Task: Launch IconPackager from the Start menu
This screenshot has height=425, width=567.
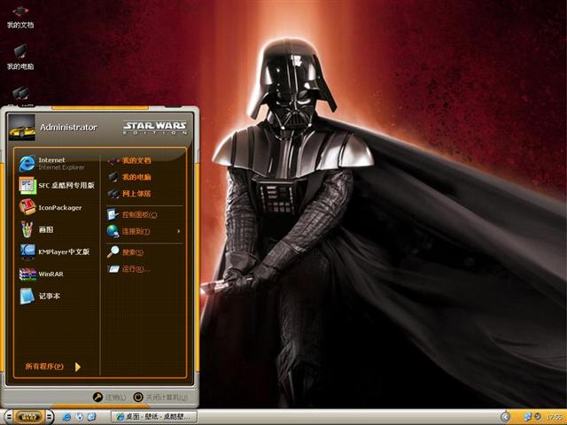Action: (50, 208)
